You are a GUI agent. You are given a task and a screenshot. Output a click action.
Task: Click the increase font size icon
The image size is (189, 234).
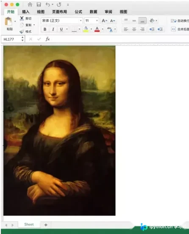point(104,21)
